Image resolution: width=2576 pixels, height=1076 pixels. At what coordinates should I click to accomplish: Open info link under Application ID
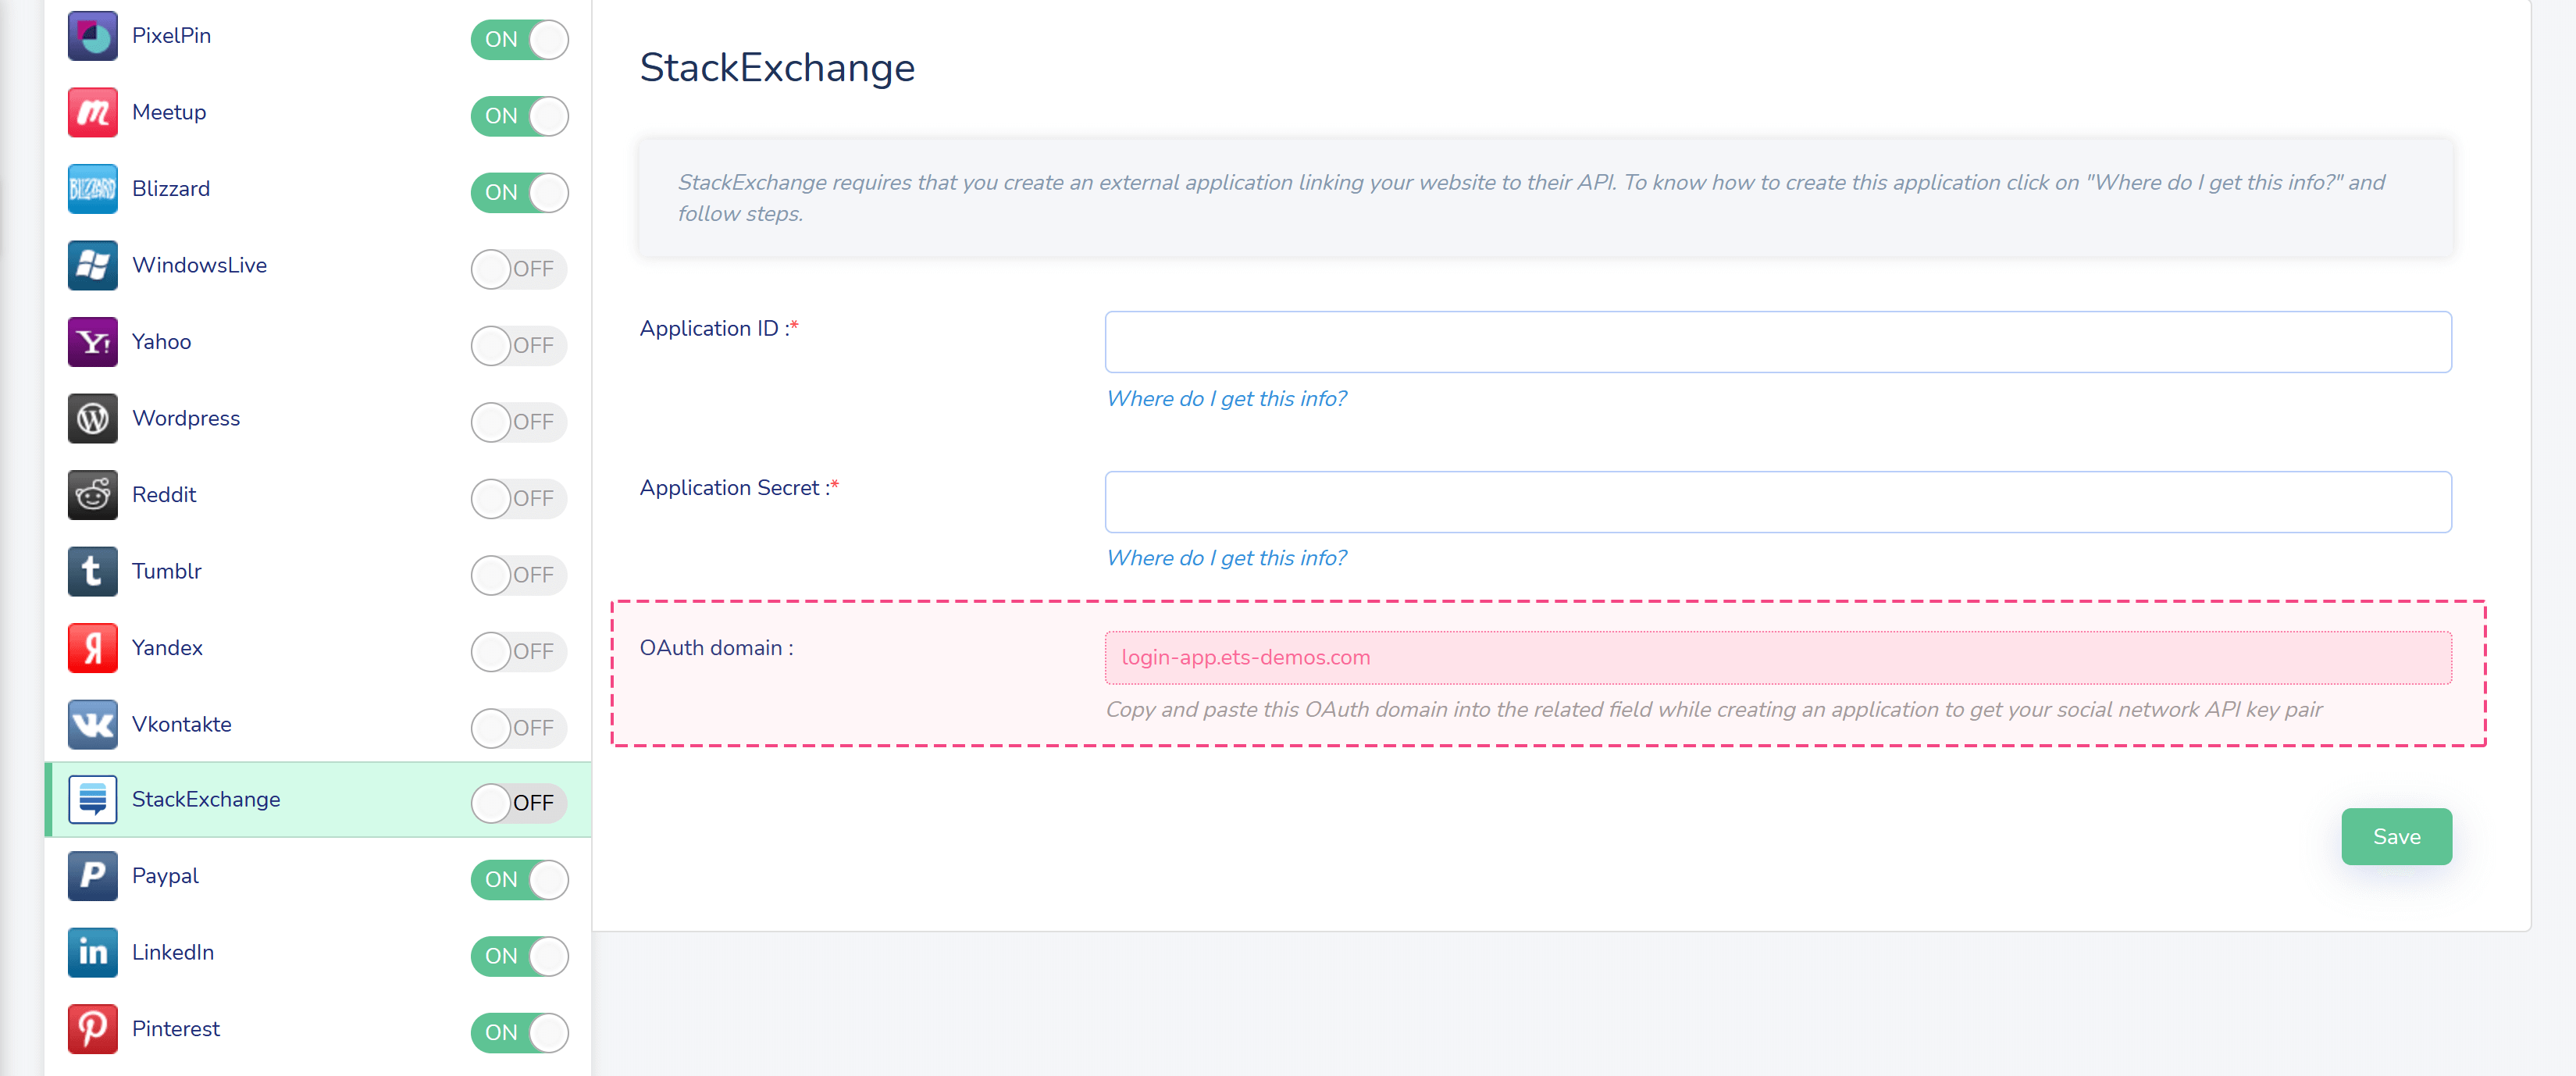[1226, 399]
